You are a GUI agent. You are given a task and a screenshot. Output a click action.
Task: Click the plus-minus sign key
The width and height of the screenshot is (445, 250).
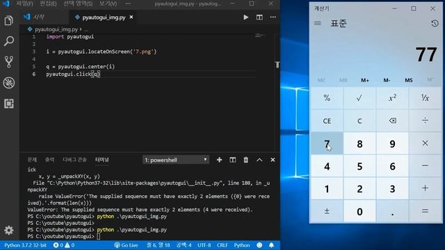[327, 211]
